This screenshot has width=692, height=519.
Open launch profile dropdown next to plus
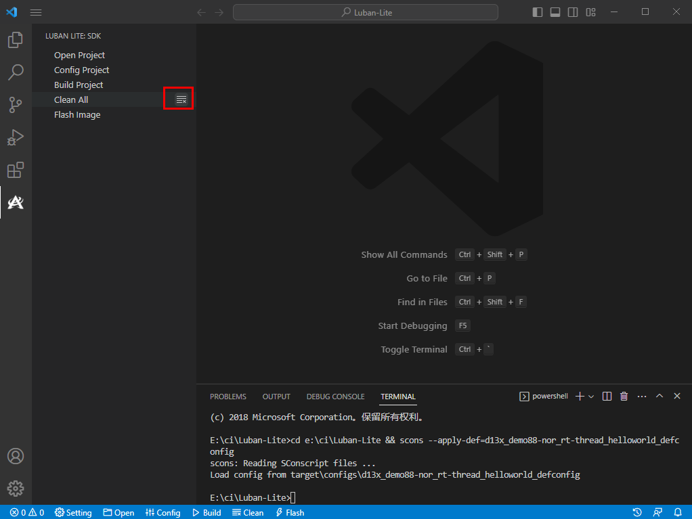(591, 397)
